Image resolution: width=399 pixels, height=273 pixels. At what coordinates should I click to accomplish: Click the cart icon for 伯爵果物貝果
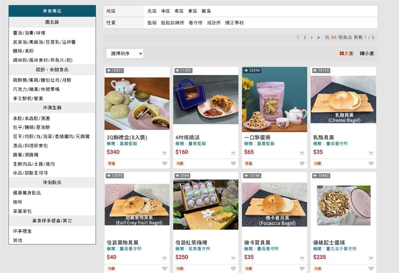(x=165, y=258)
